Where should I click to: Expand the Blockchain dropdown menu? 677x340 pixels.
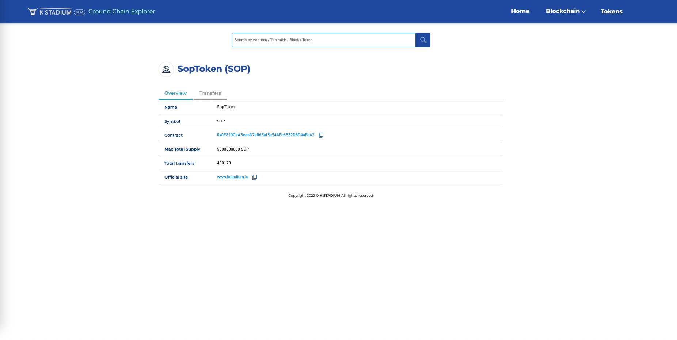566,11
